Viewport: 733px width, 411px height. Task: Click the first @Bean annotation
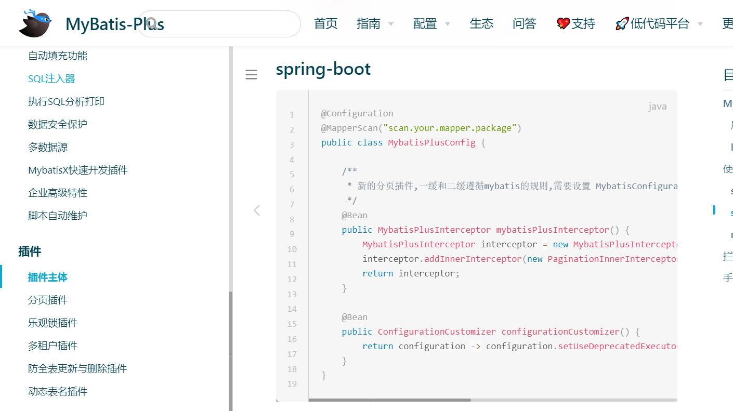tap(355, 215)
